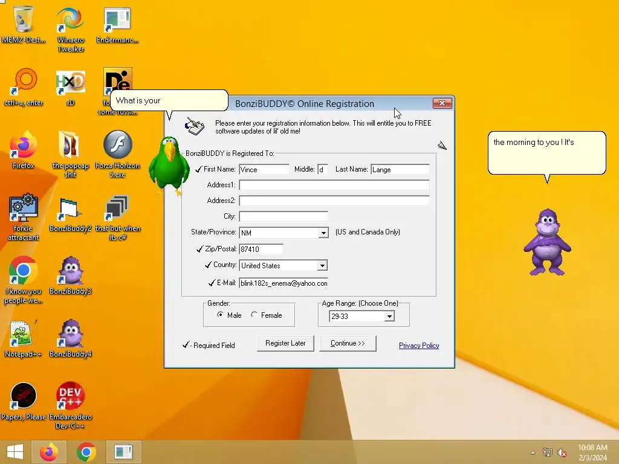Open the taskbar clock and date
The image size is (619, 464).
592,453
